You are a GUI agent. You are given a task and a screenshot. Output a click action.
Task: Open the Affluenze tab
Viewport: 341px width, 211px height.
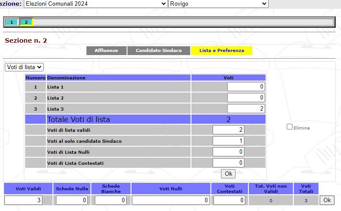[x=106, y=51]
